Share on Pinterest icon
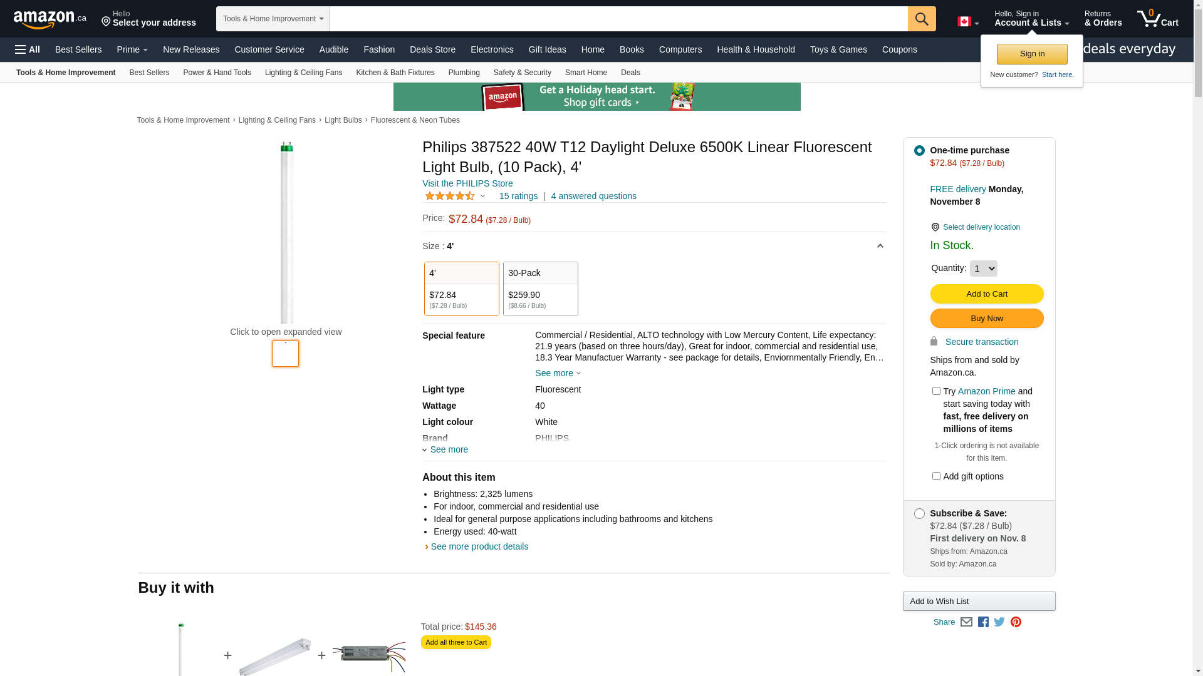This screenshot has width=1203, height=676. pyautogui.click(x=1016, y=622)
